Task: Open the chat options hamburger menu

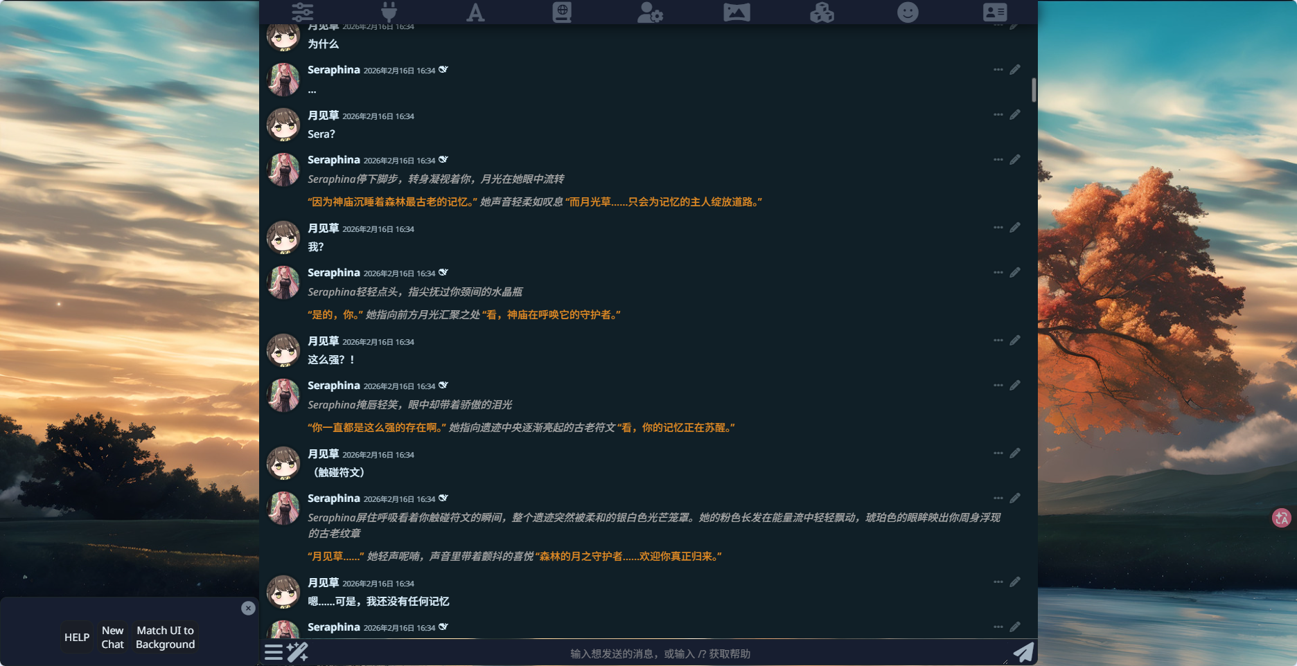Action: click(x=274, y=652)
